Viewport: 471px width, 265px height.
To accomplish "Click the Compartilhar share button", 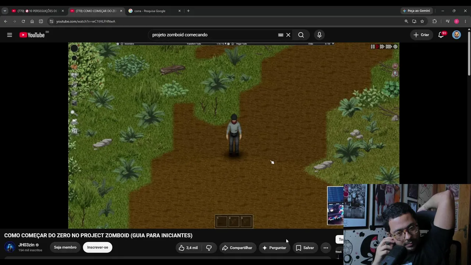I will click(237, 248).
